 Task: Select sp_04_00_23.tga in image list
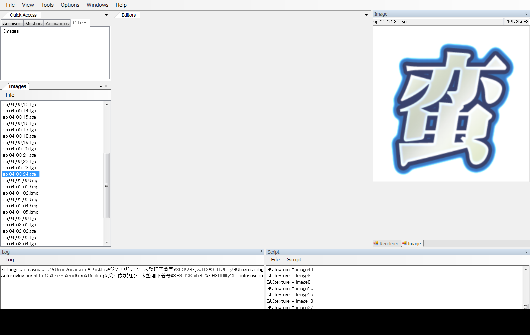coord(19,168)
